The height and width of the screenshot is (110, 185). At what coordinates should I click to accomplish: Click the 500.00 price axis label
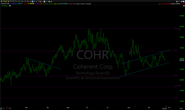(182, 16)
